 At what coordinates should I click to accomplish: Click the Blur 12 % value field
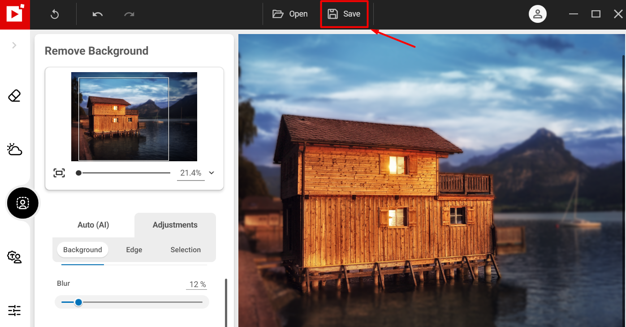197,284
